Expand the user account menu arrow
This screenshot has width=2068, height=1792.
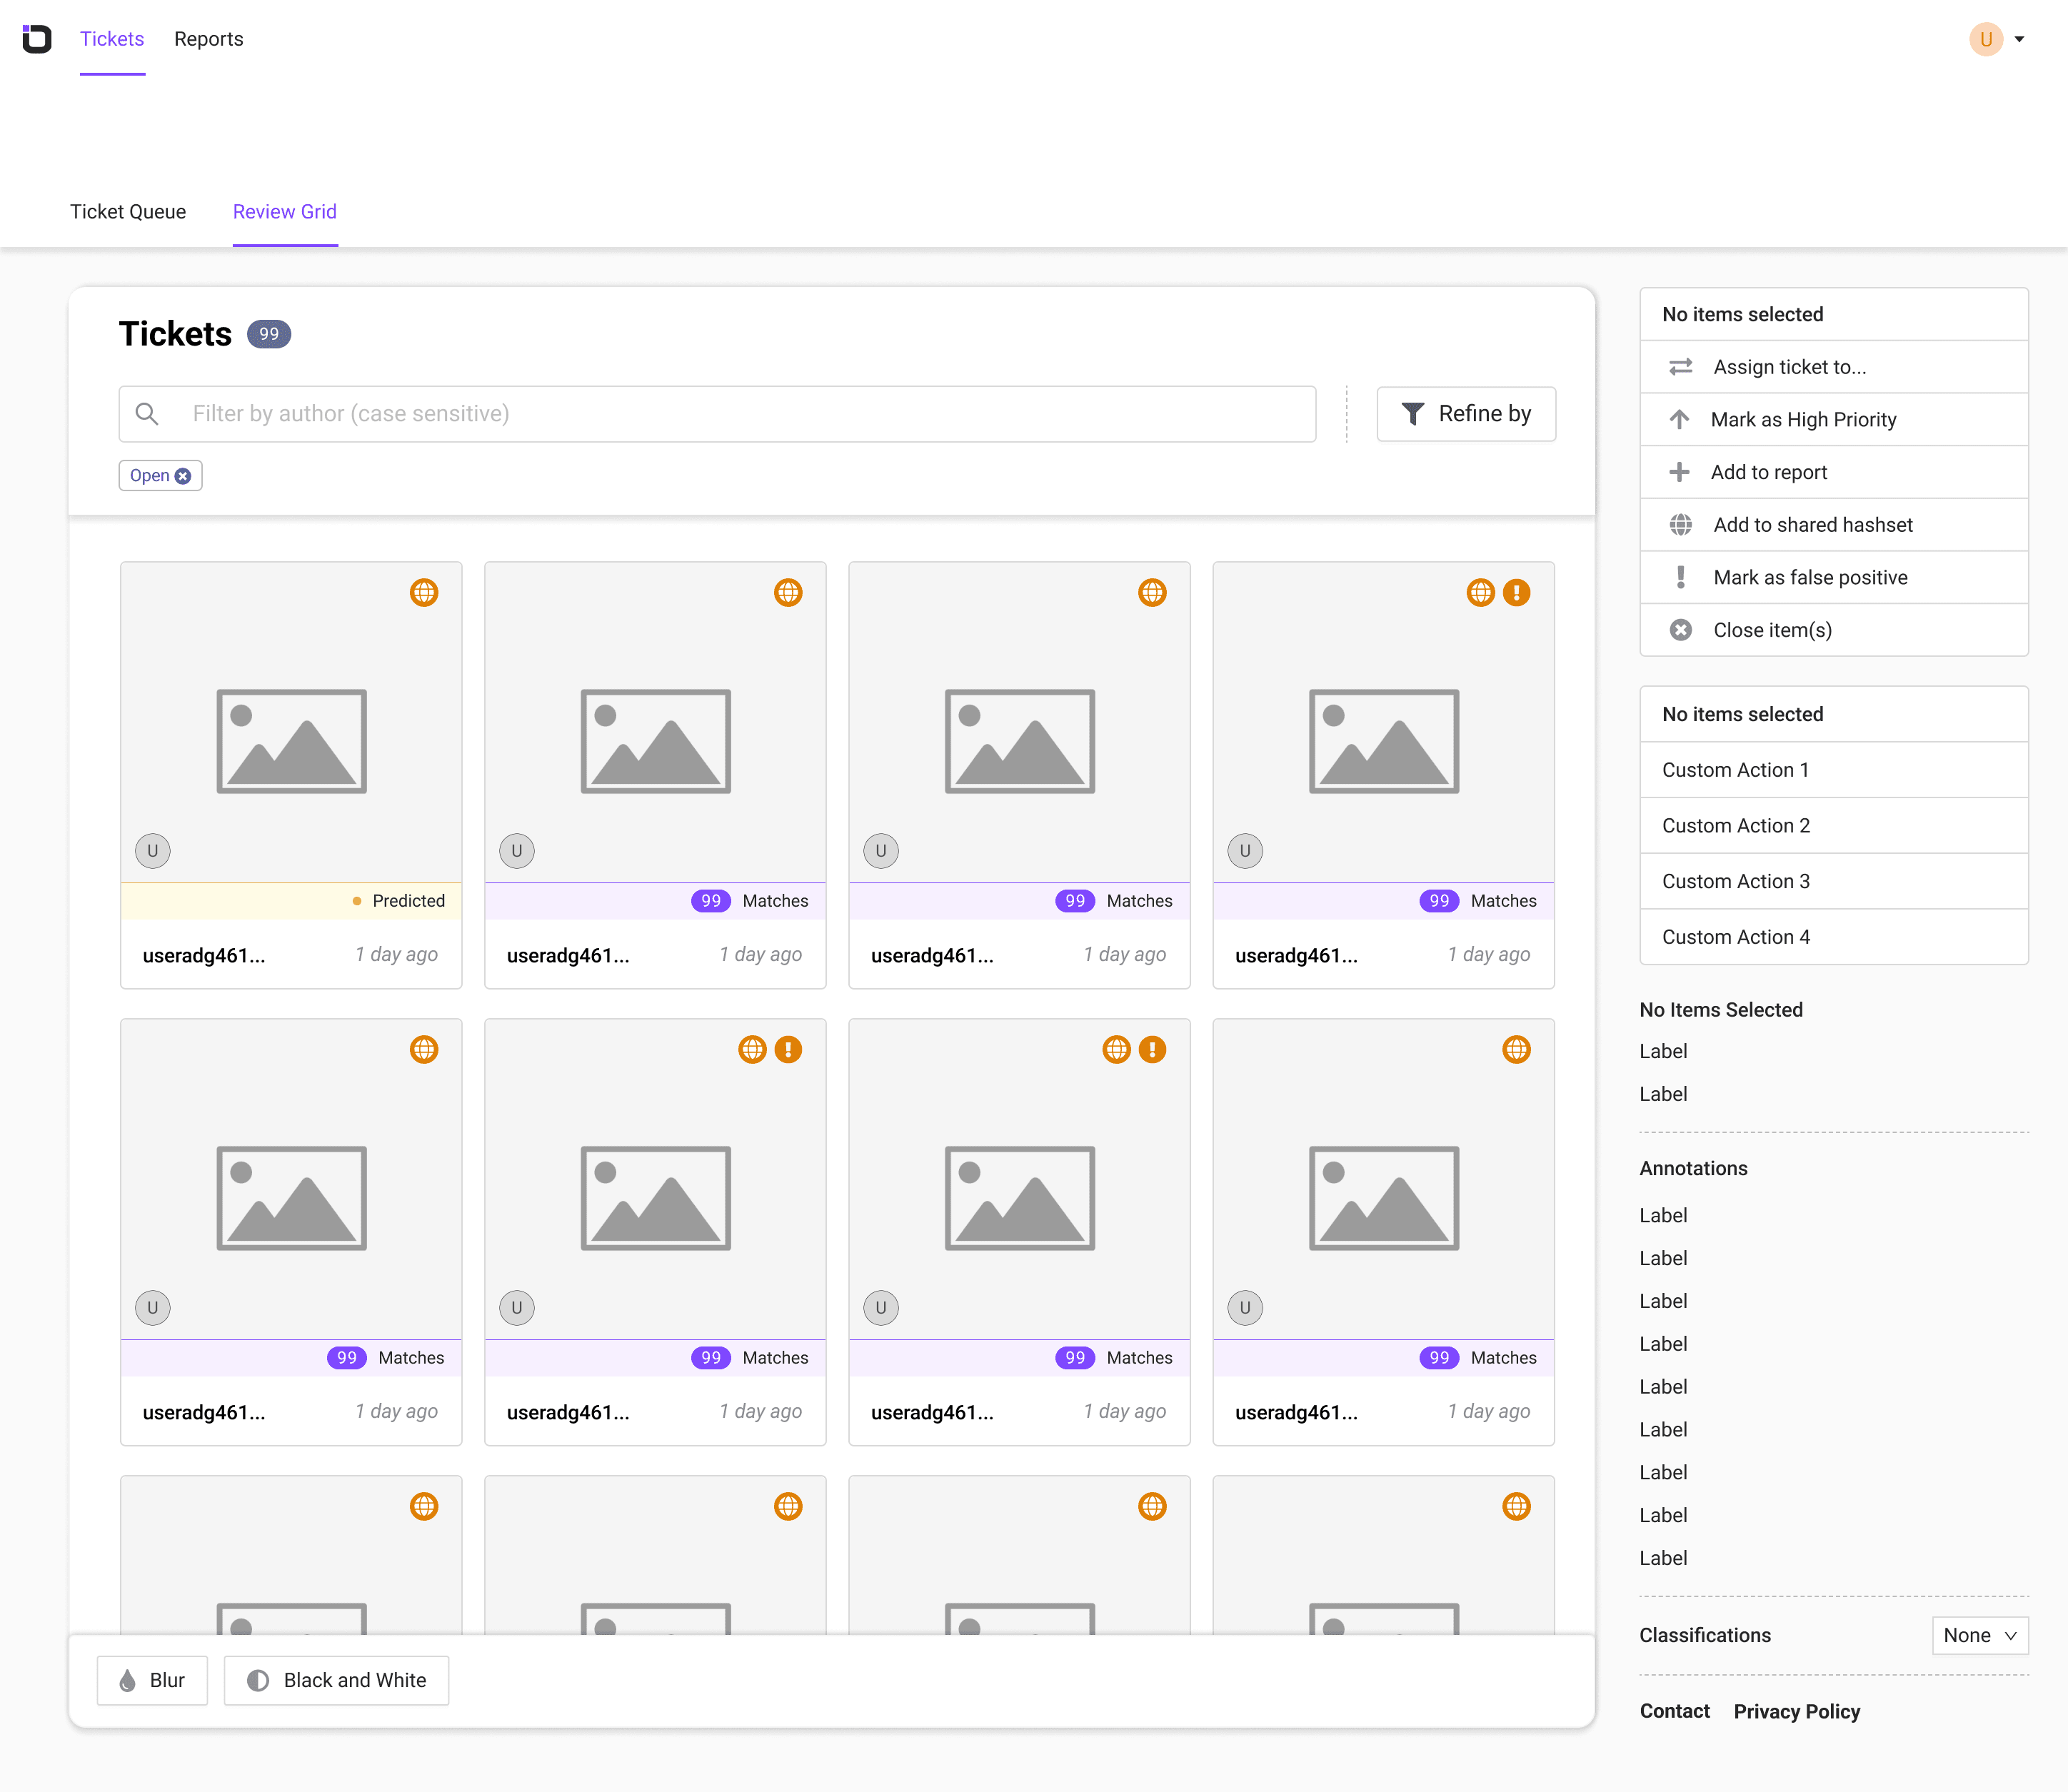(2019, 40)
